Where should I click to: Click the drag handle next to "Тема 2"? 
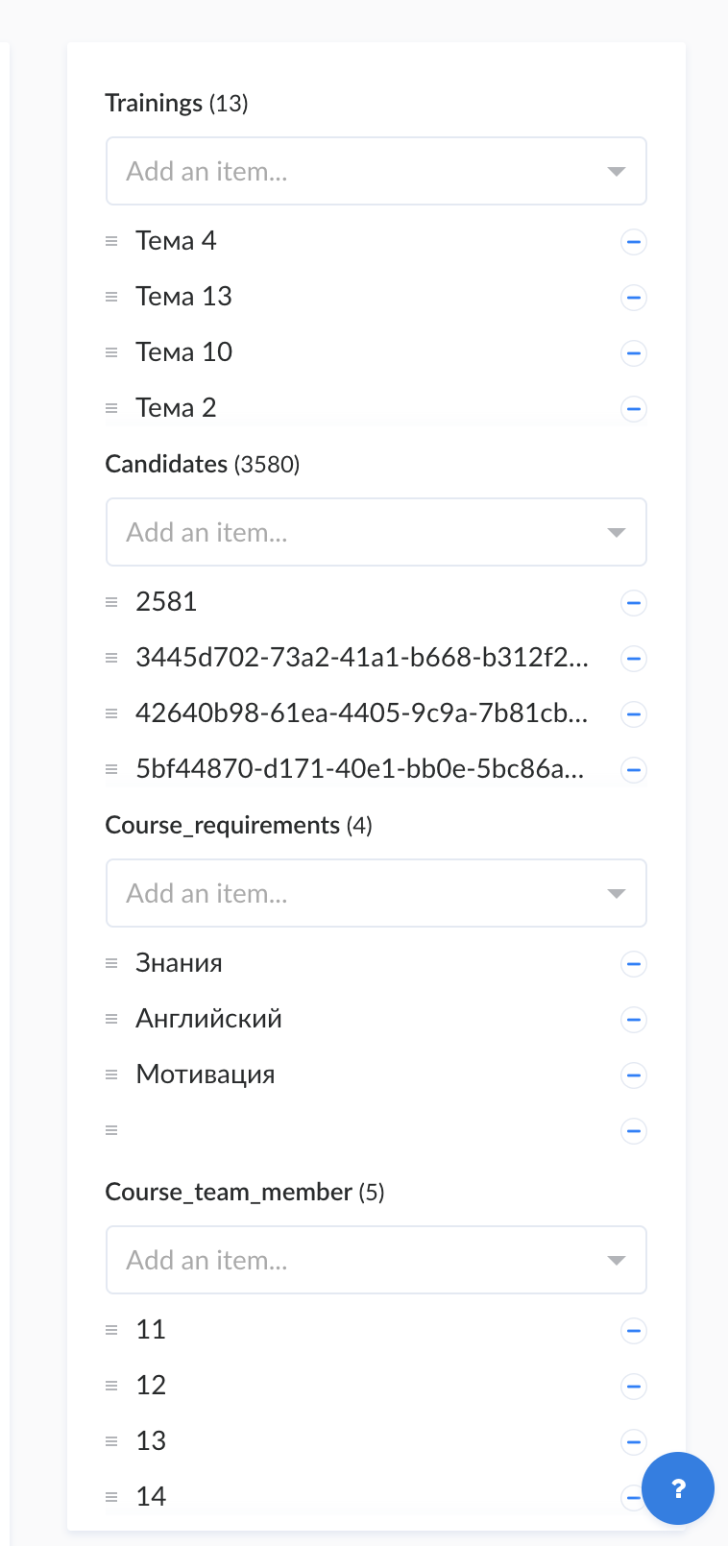tap(111, 408)
